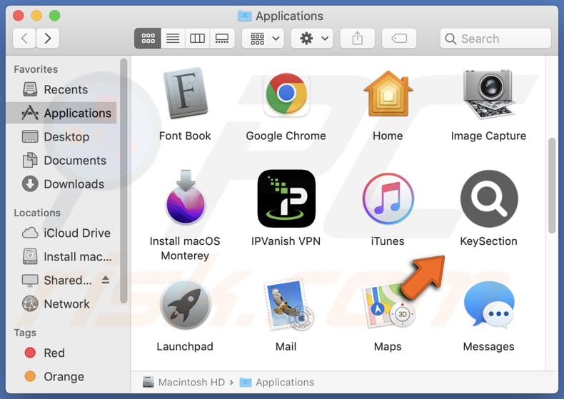Open the Font Book app icon
The height and width of the screenshot is (399, 564).
[x=185, y=93]
